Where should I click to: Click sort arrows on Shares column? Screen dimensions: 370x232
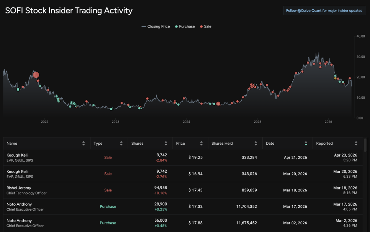click(166, 144)
